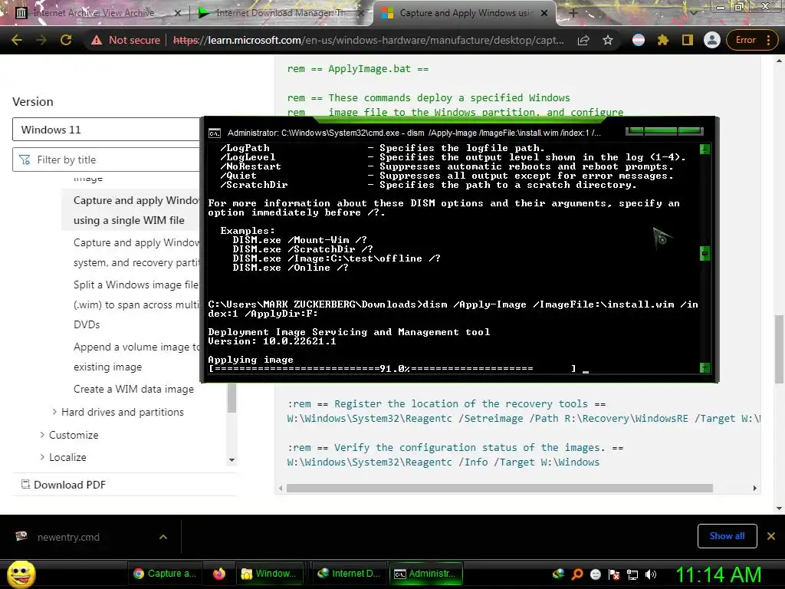Click the code block's left arrow
785x589 pixels.
[x=281, y=488]
